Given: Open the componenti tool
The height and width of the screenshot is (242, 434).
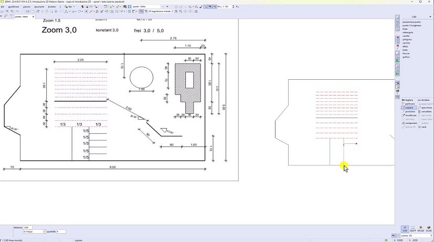Looking at the screenshot, I should tap(408, 123).
